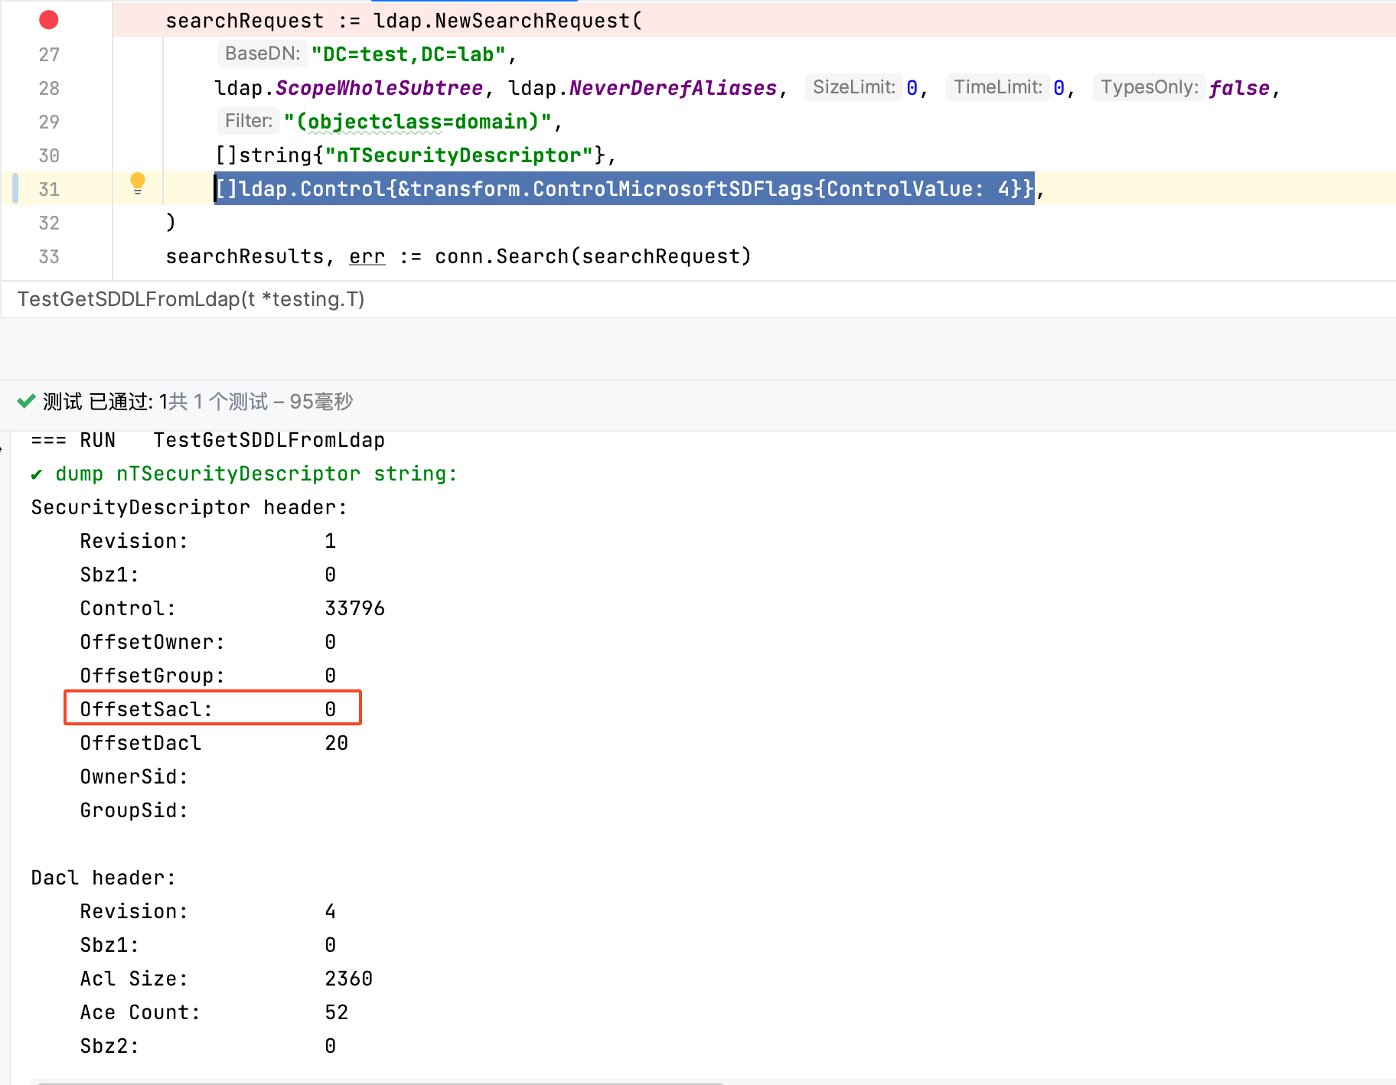Click the OffsetDacl 20 output line
The width and height of the screenshot is (1396, 1085).
pyautogui.click(x=214, y=743)
